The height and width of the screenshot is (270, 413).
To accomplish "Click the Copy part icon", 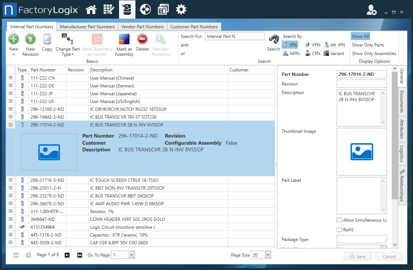I will (x=47, y=39).
